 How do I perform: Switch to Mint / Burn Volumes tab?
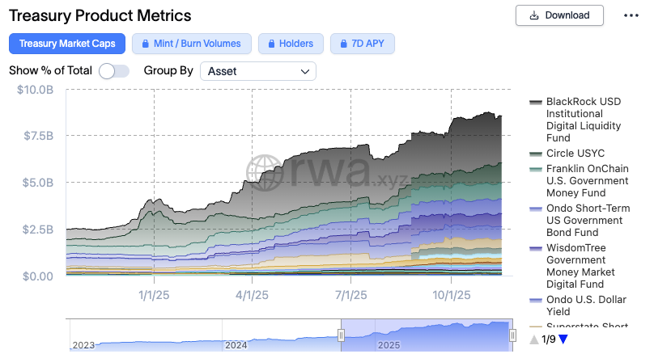(x=192, y=44)
